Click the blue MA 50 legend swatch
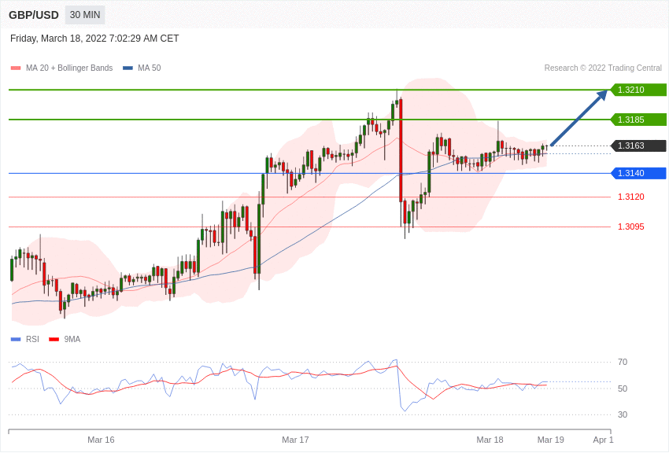 point(128,68)
